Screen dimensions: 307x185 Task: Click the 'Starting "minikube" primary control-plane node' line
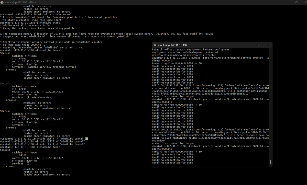click(x=51, y=42)
